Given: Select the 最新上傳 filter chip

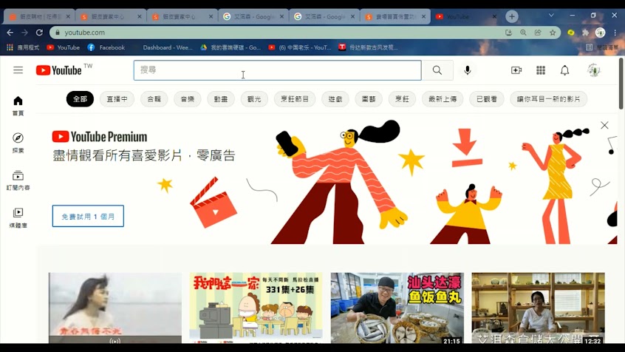Looking at the screenshot, I should pyautogui.click(x=443, y=99).
